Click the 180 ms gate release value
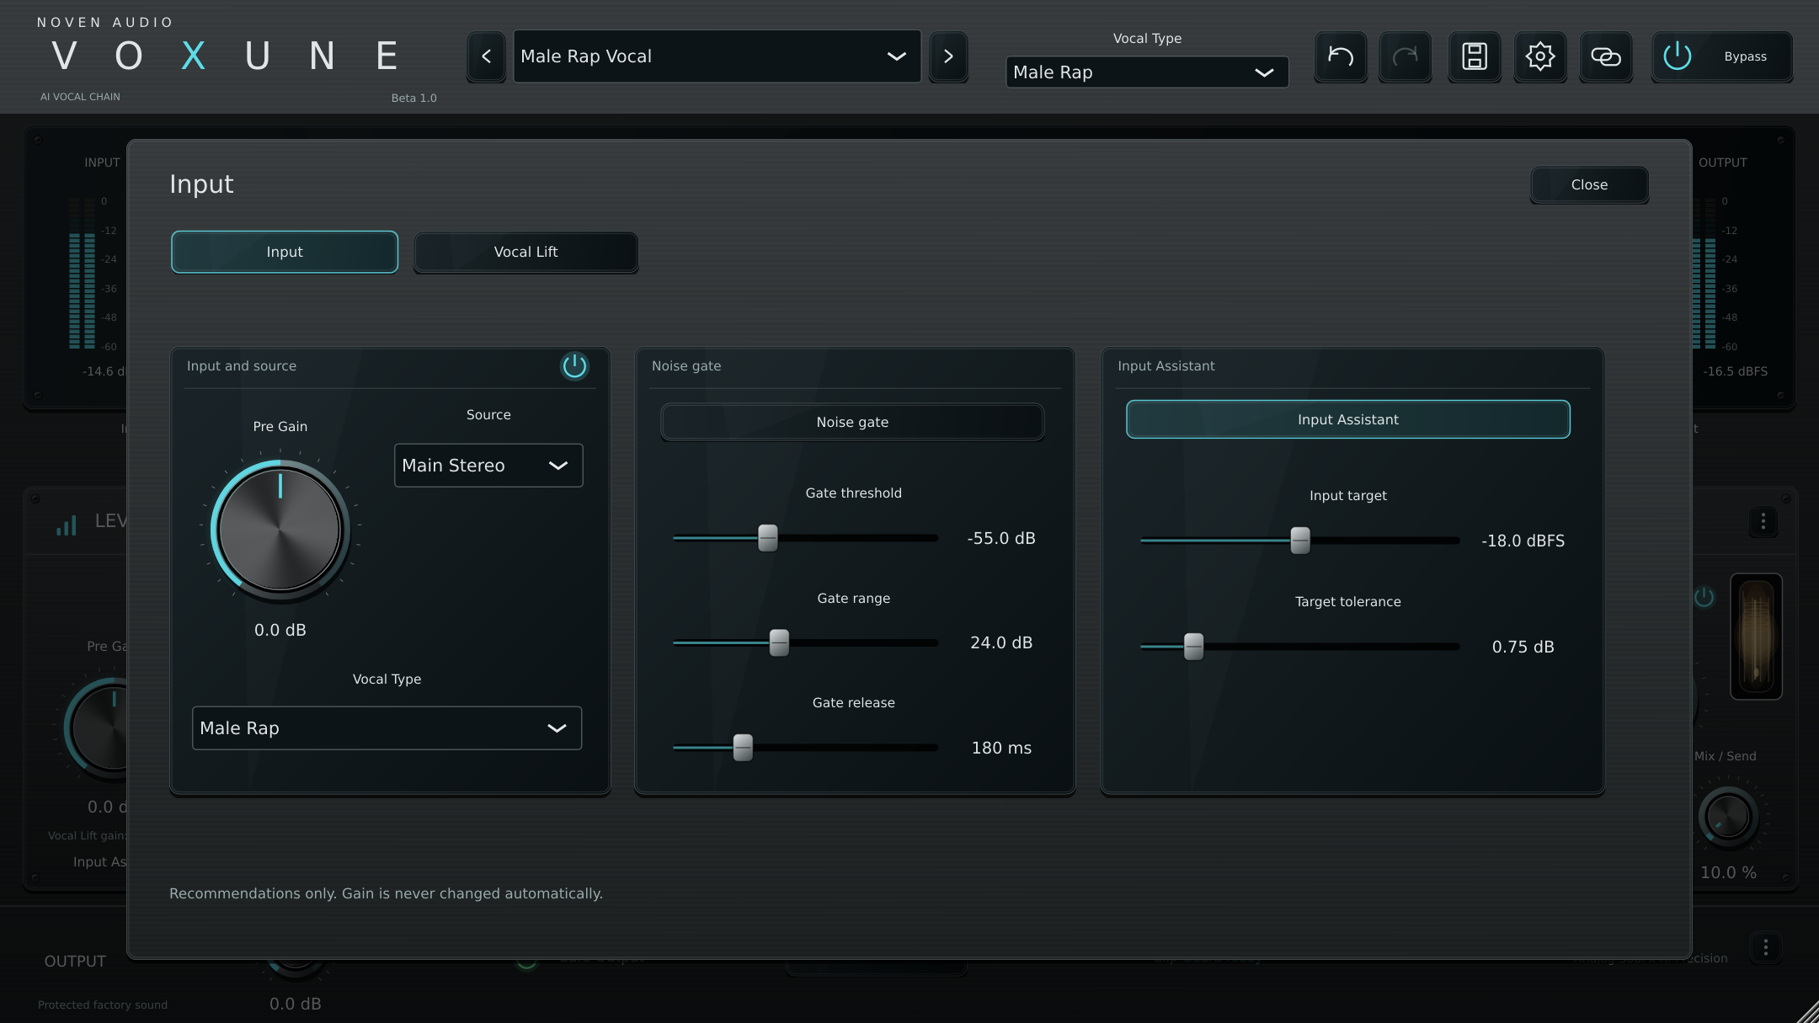The width and height of the screenshot is (1819, 1023). 1001,748
